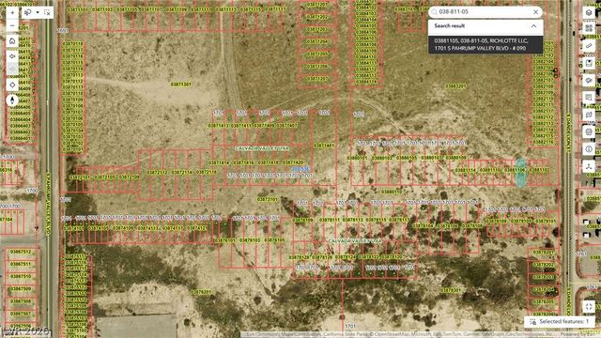Return map to default home extent

12,41
